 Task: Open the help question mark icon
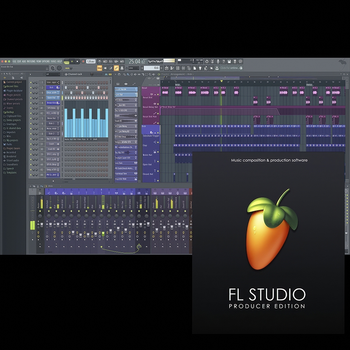click(224, 61)
